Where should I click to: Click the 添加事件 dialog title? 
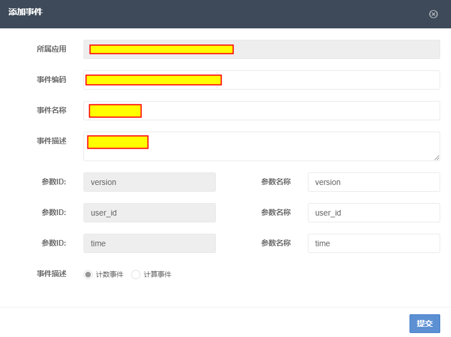tap(25, 12)
